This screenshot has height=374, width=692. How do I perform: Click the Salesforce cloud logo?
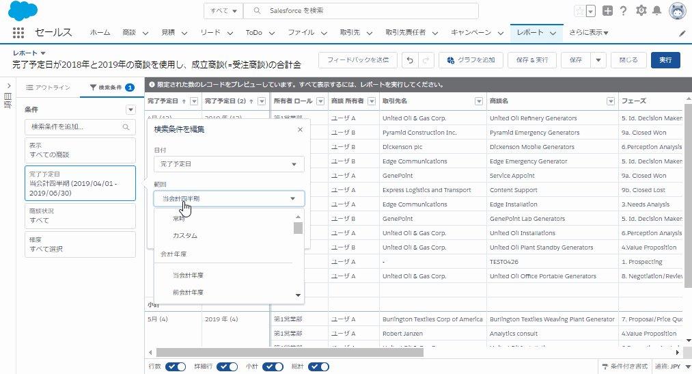pos(23,11)
